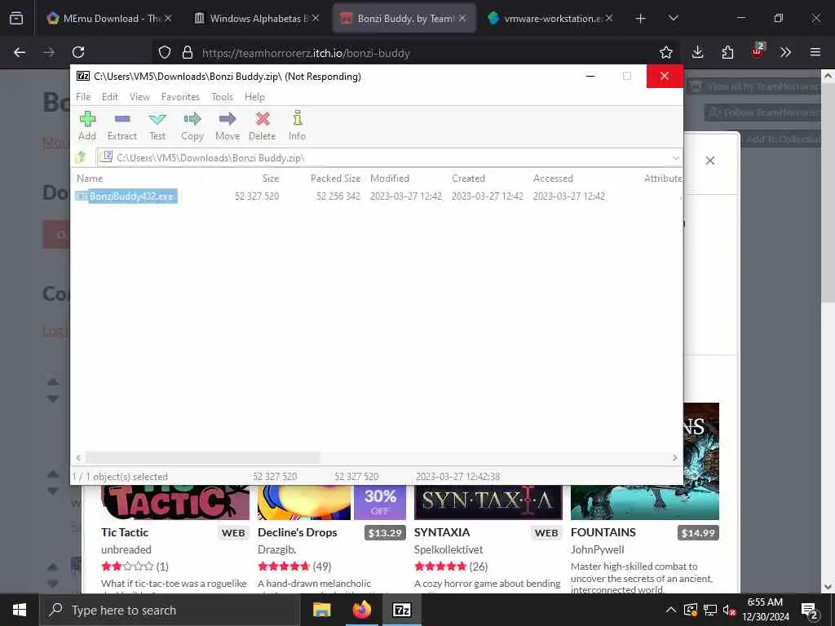Open a new browser tab
The height and width of the screenshot is (626, 835).
[x=641, y=19]
